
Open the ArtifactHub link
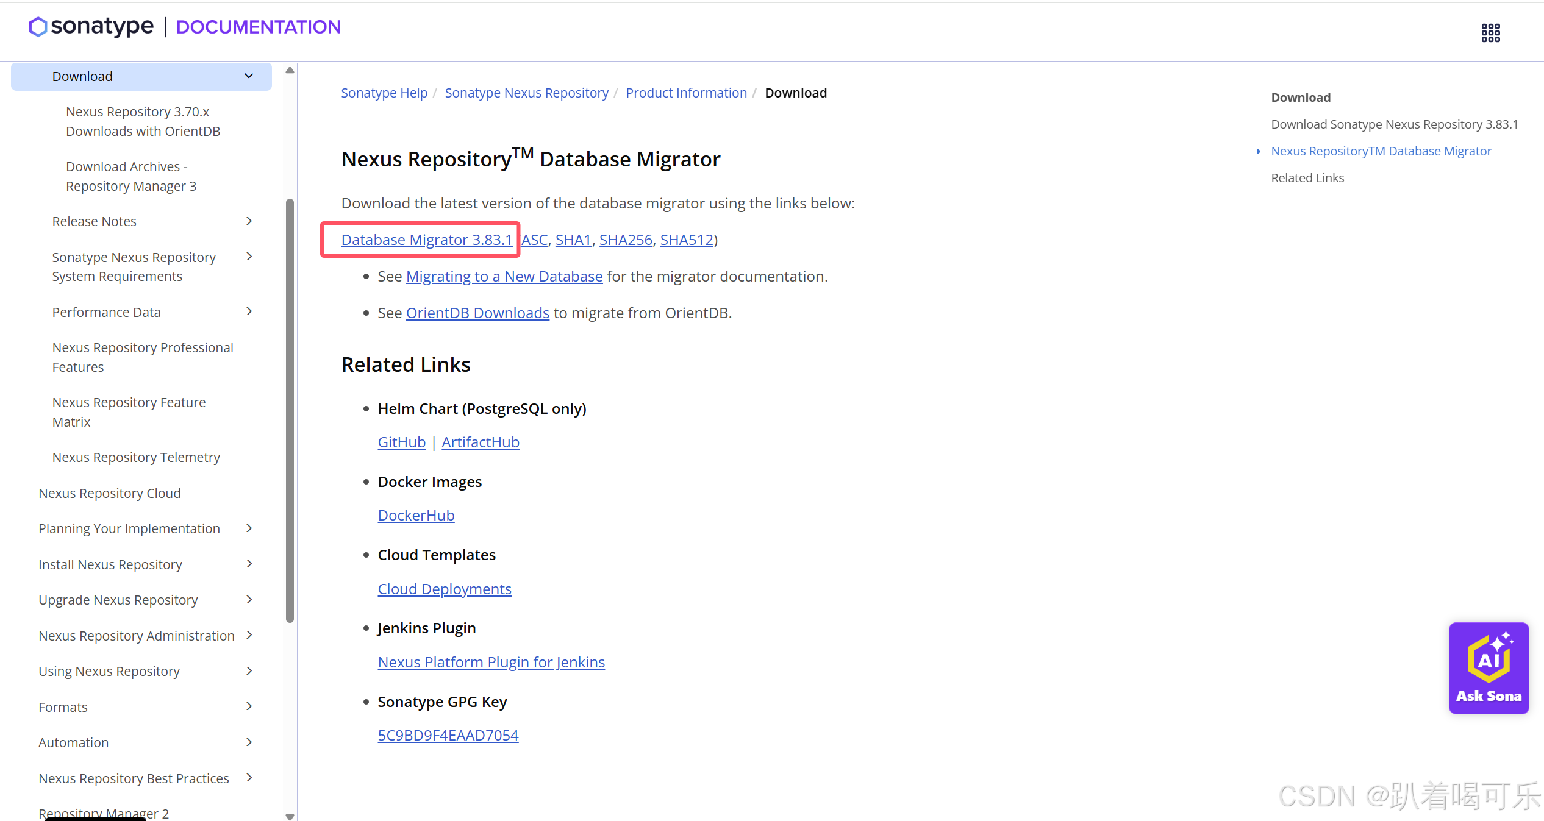click(x=481, y=442)
